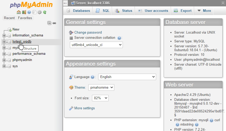226x131 pixels.
Task: Click the help icon next to Language
Action: 92,77
